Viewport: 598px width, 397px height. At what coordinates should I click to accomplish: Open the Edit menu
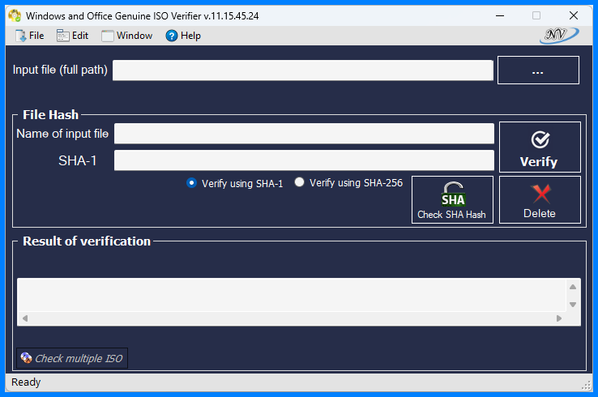72,36
